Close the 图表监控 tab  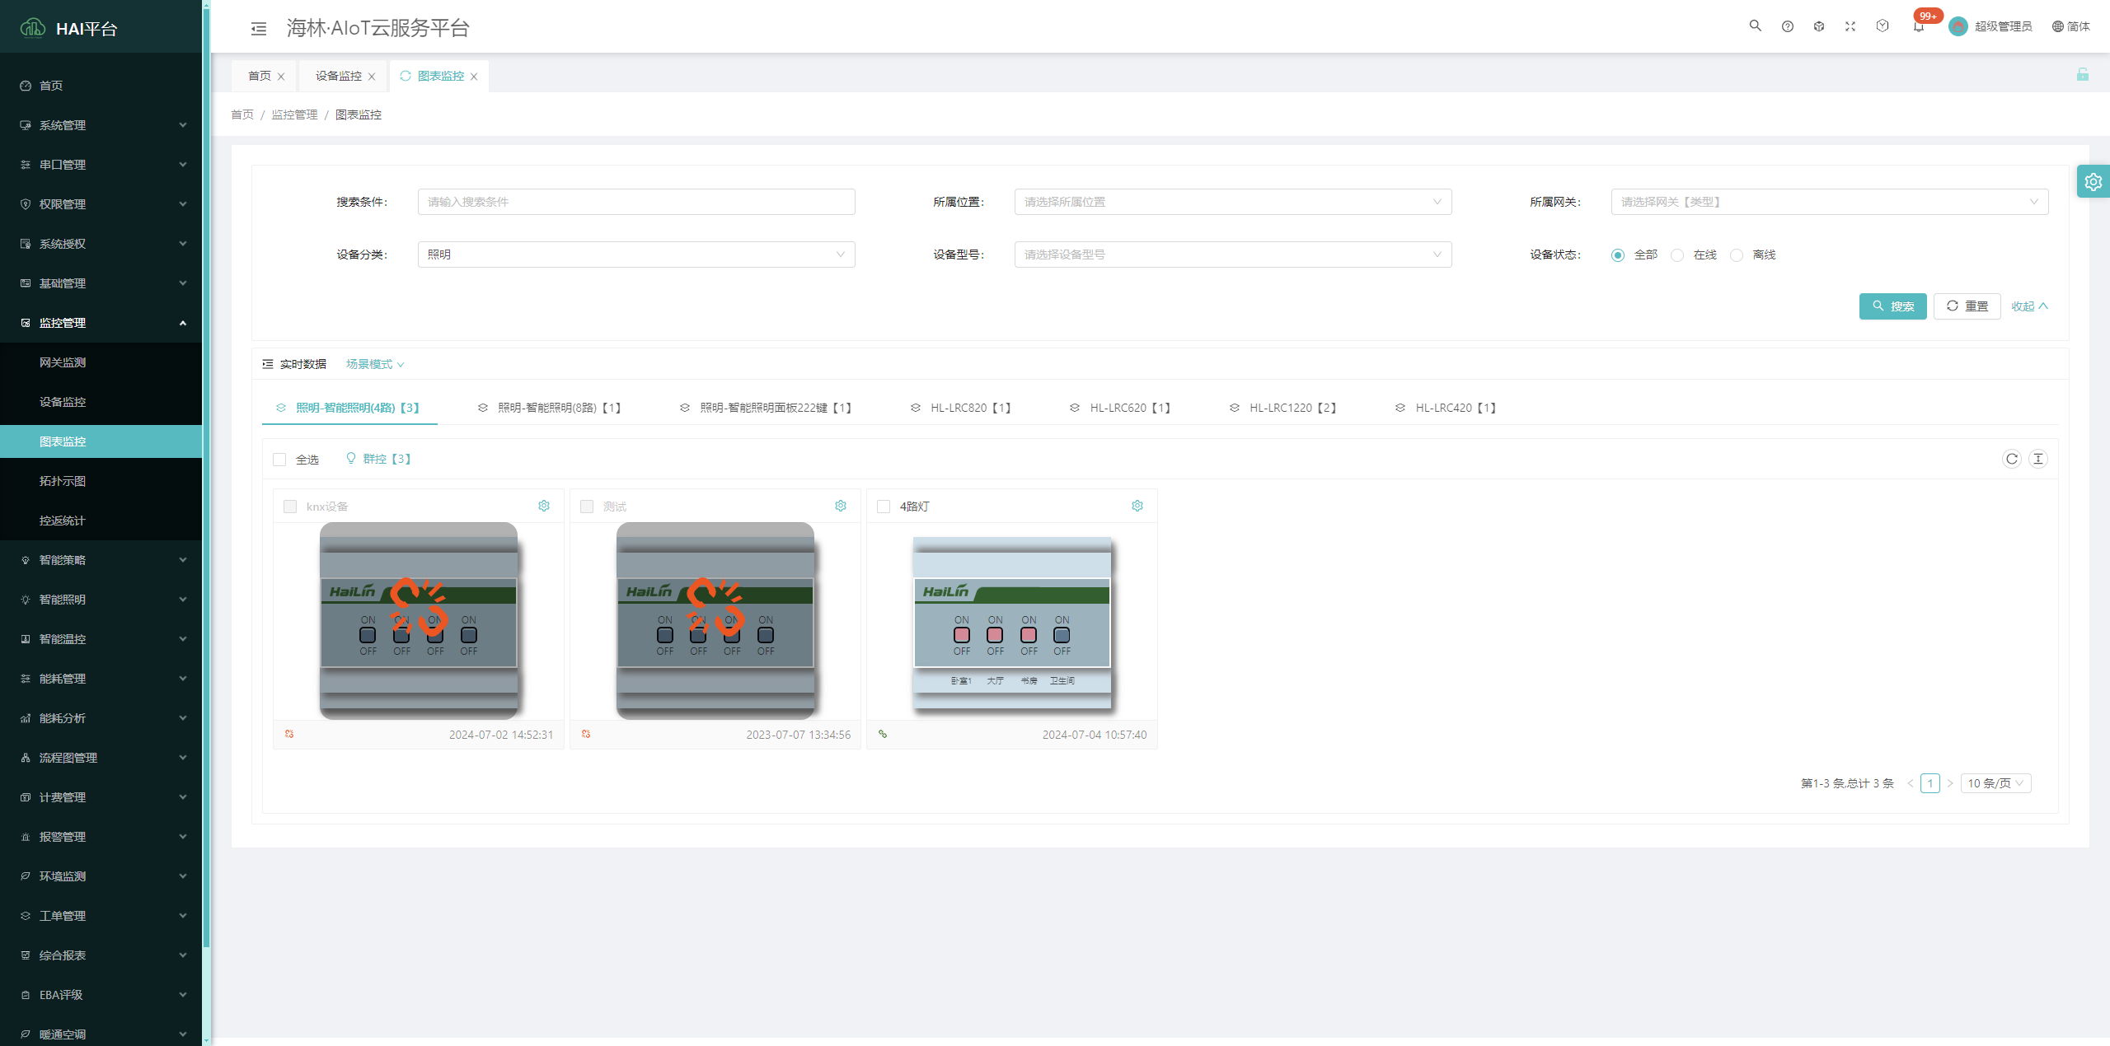(474, 77)
